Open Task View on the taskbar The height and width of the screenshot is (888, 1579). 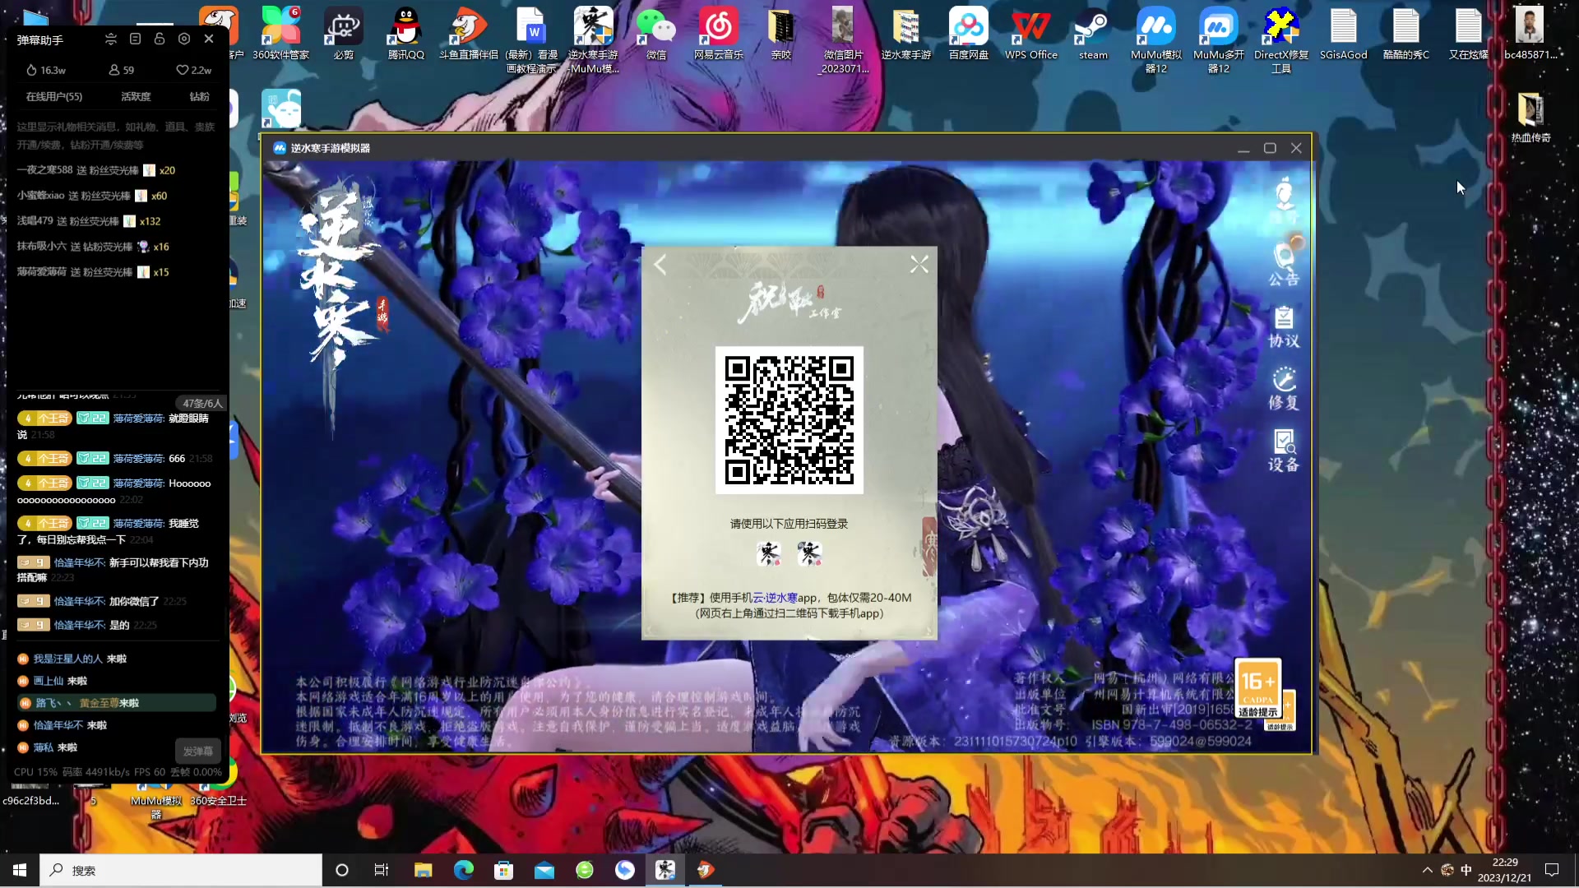(382, 870)
